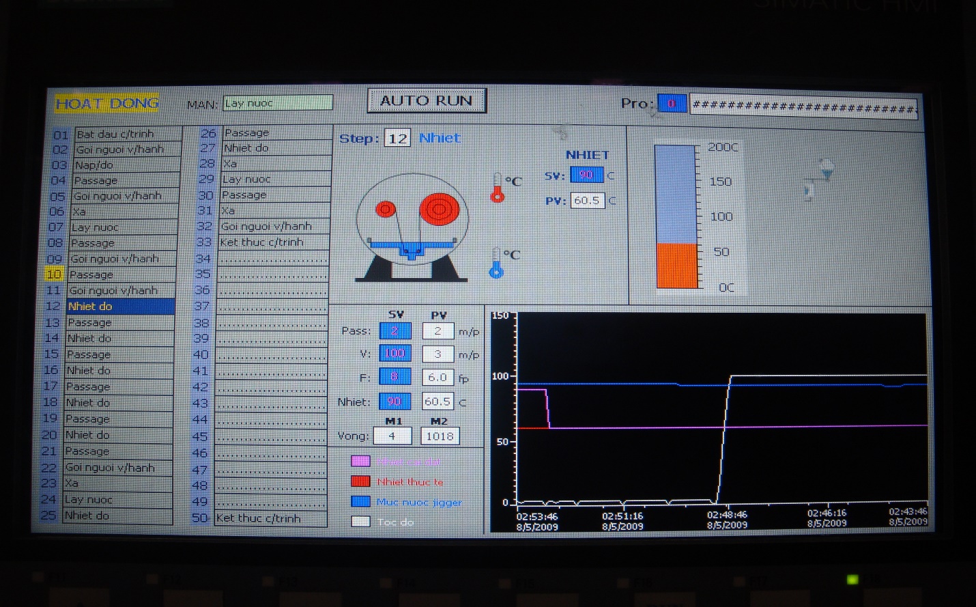
Task: Click the Nhiet SV field in parameter table
Action: pos(395,401)
